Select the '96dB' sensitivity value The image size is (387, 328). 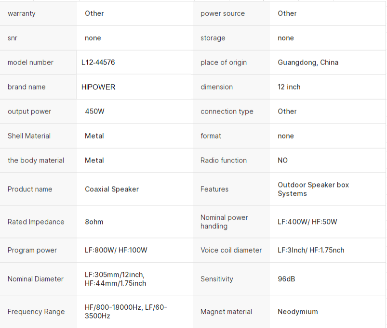(x=286, y=279)
